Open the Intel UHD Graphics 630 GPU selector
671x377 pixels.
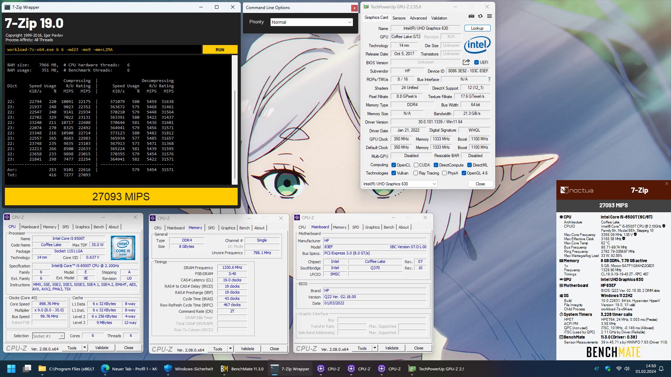(399, 184)
